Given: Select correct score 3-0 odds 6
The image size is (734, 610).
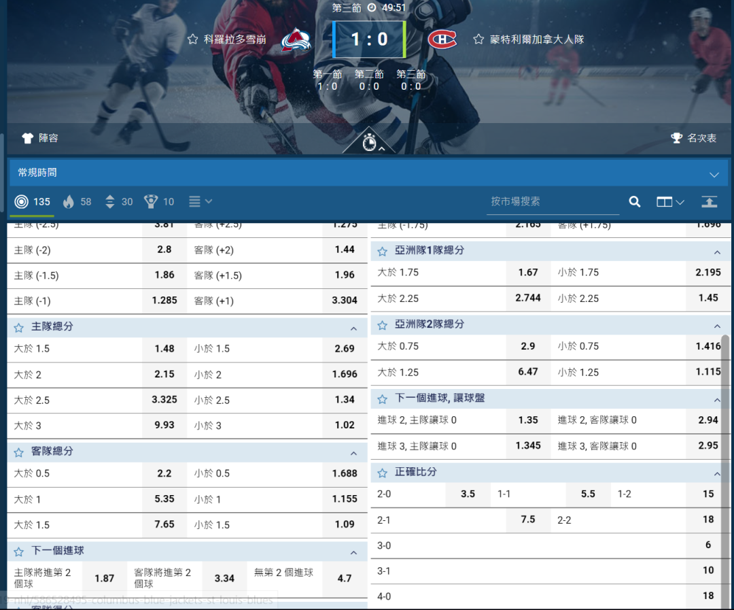Looking at the screenshot, I should point(707,545).
